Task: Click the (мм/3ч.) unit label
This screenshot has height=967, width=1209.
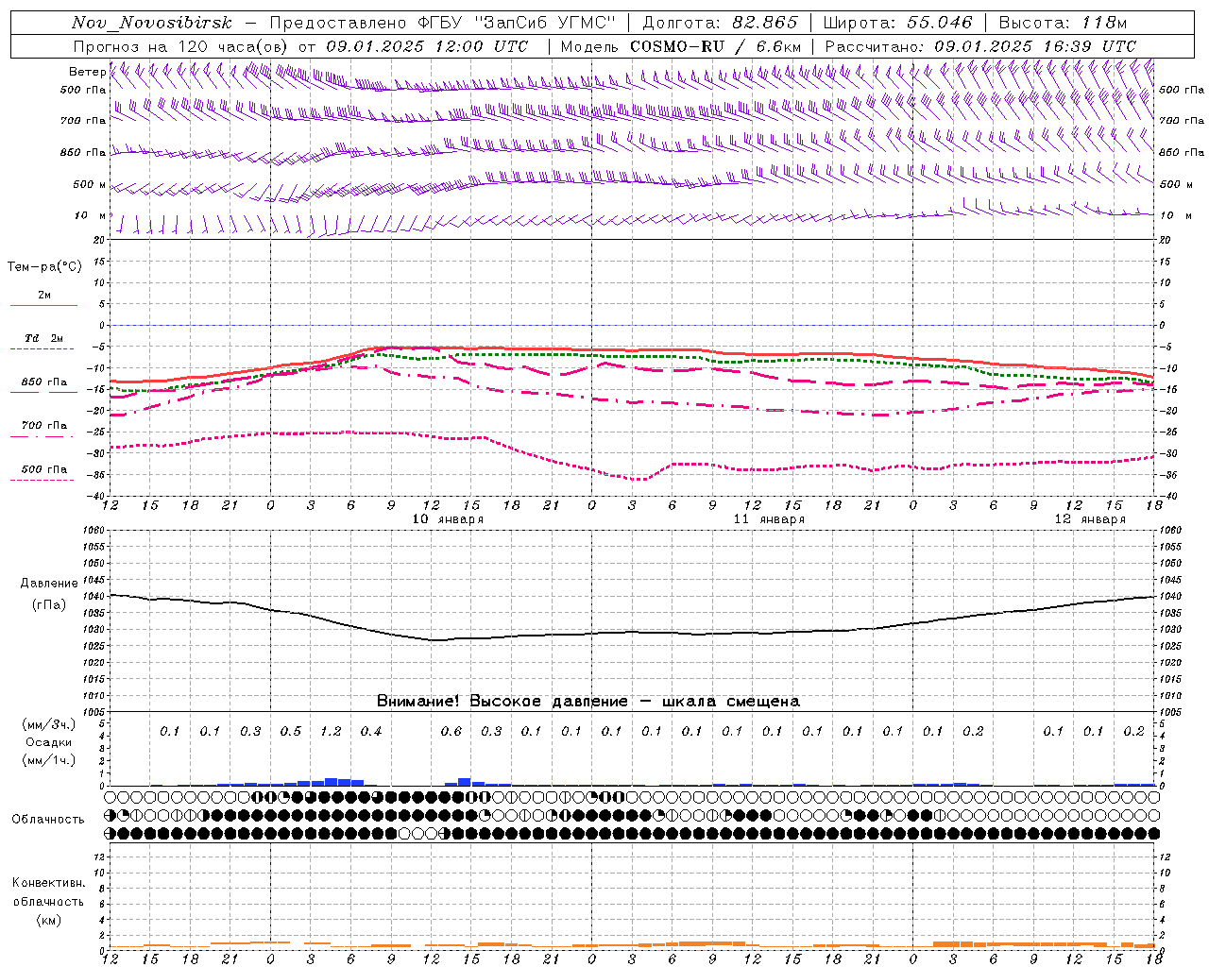Action: (x=49, y=724)
